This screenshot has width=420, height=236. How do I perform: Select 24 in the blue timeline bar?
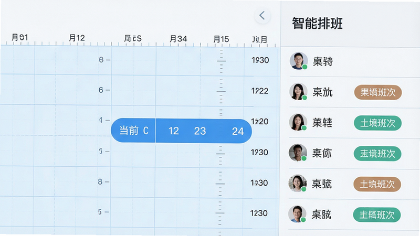point(238,131)
